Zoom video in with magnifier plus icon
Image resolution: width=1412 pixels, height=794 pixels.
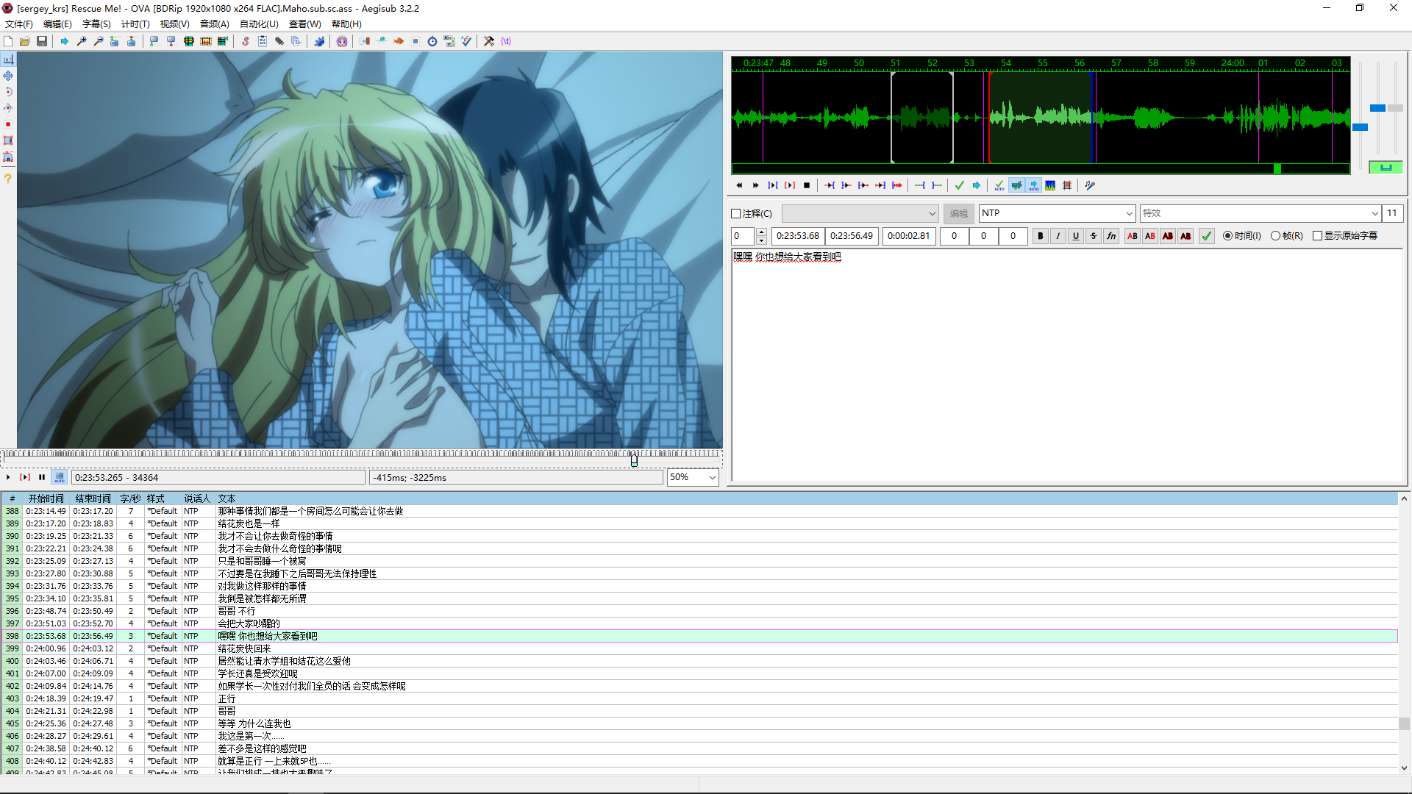(82, 41)
